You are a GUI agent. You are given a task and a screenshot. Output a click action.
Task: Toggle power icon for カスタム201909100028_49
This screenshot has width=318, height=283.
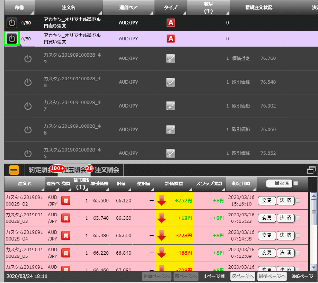(x=28, y=59)
